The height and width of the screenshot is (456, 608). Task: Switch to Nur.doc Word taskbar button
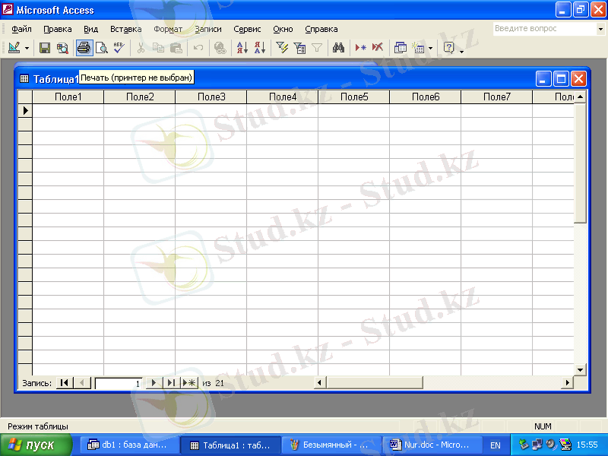(x=432, y=445)
